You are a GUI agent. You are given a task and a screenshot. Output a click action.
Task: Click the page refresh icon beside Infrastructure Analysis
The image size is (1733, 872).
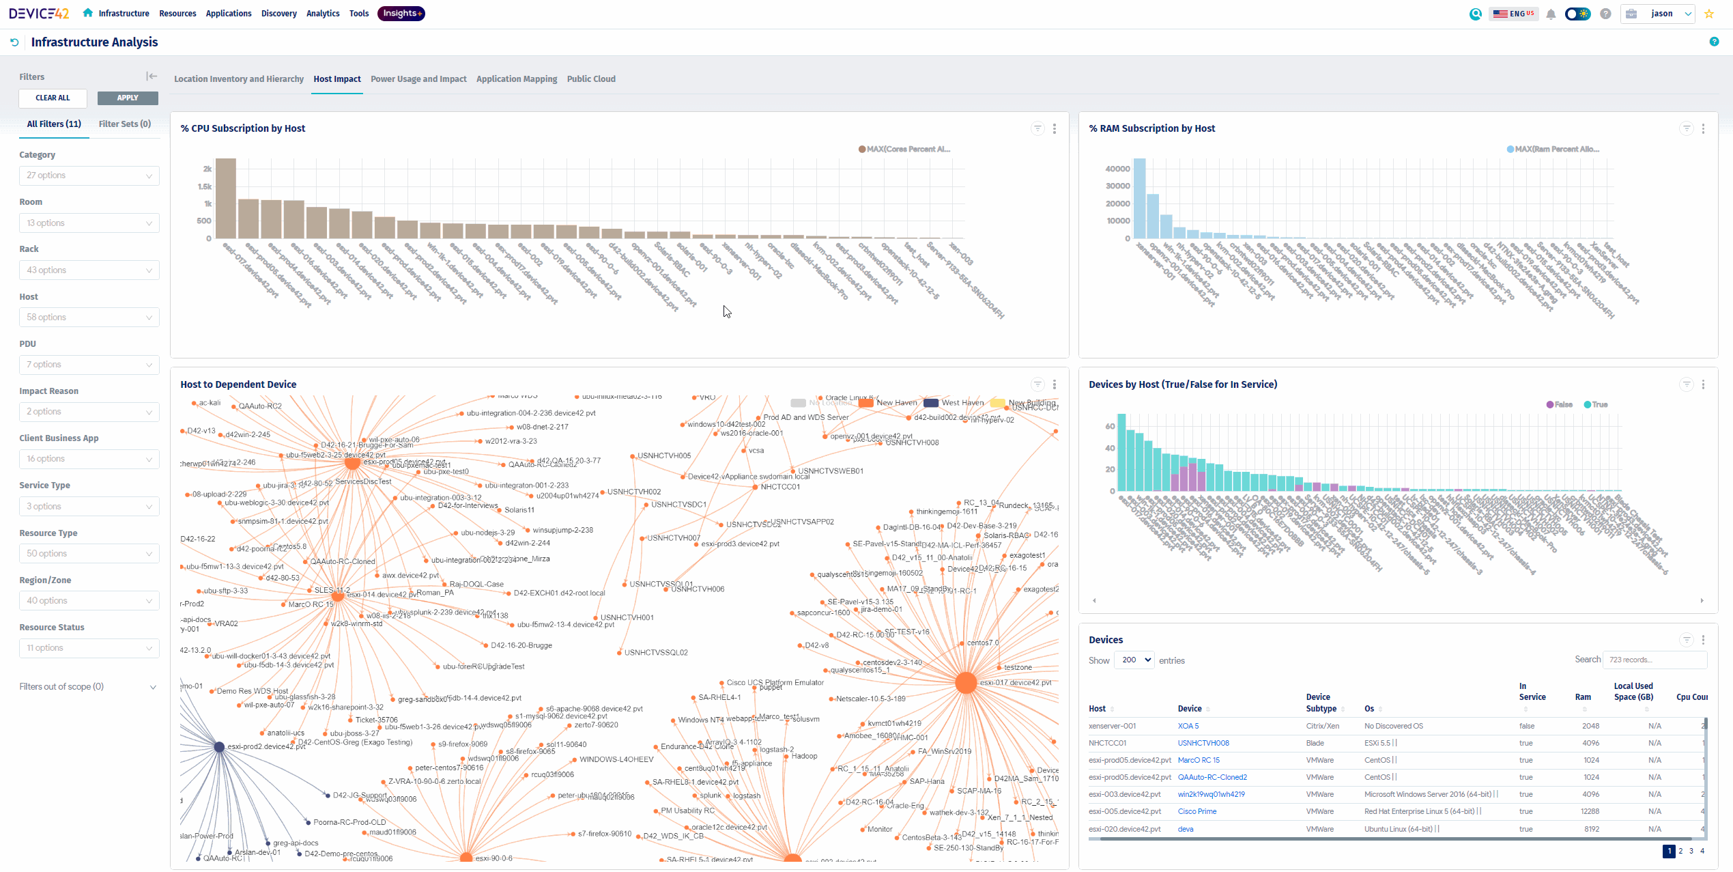14,42
